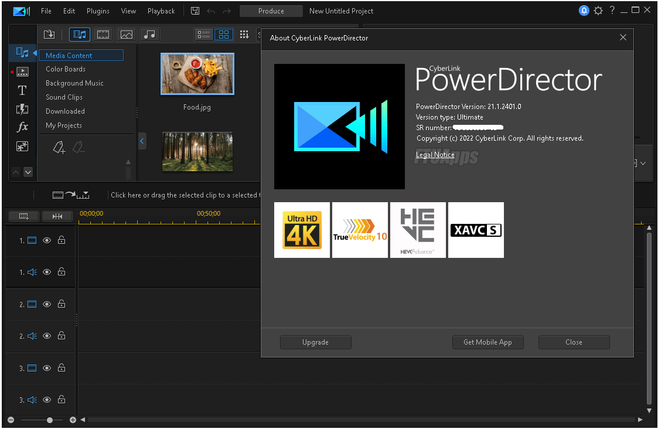Image resolution: width=658 pixels, height=429 pixels.
Task: Lock video track 1
Action: click(x=62, y=240)
